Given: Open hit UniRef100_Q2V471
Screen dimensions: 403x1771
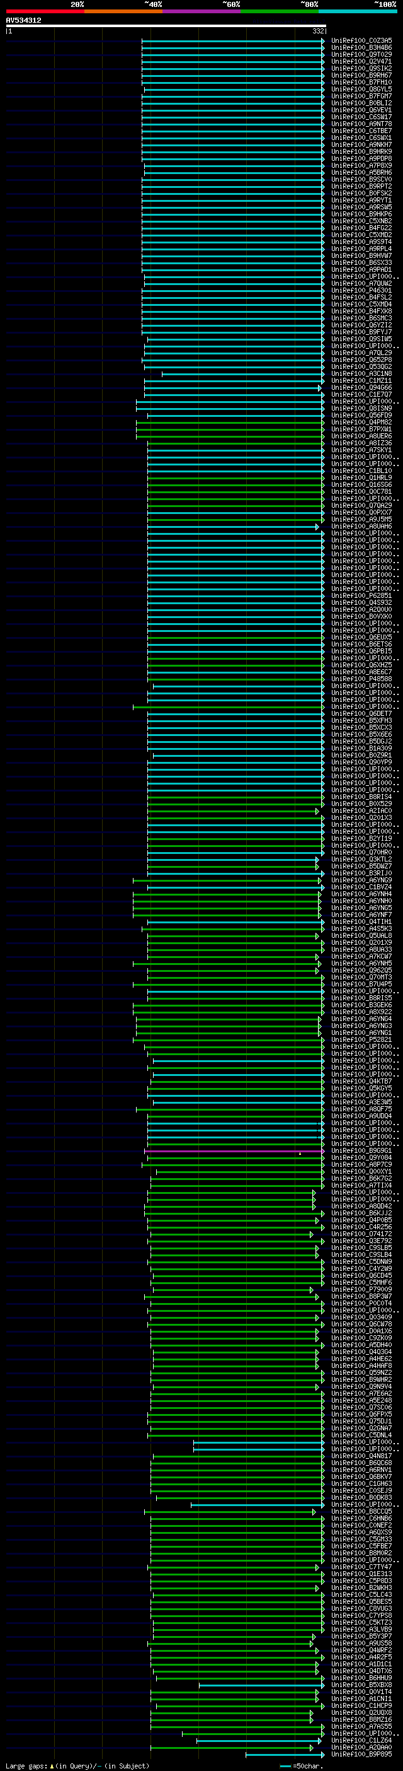Looking at the screenshot, I should [362, 61].
